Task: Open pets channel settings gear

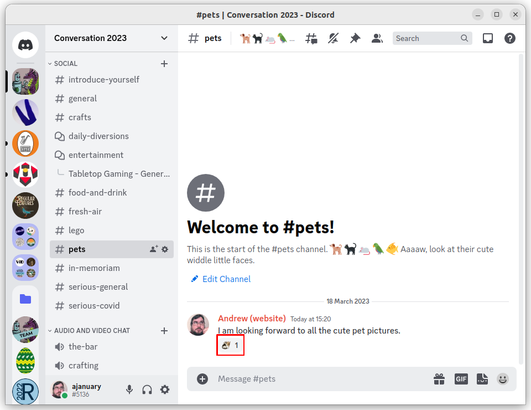Action: point(165,249)
